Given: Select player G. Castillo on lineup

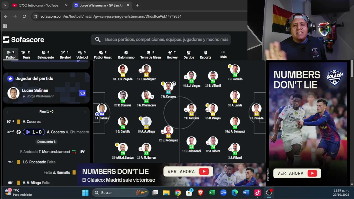Looking at the screenshot, I should coord(123,125).
